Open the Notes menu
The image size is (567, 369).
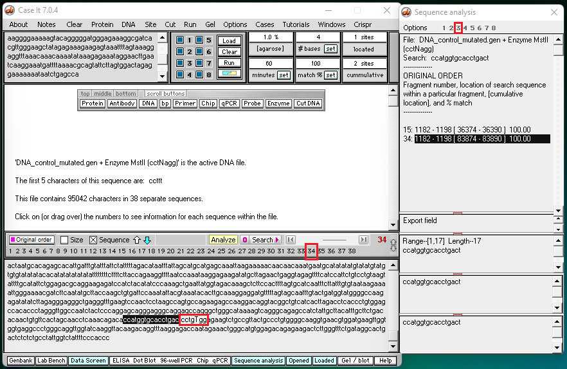point(46,24)
